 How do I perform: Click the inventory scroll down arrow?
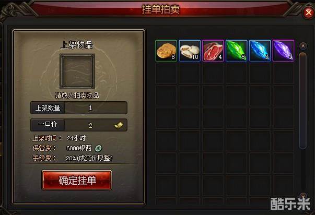click(x=303, y=195)
